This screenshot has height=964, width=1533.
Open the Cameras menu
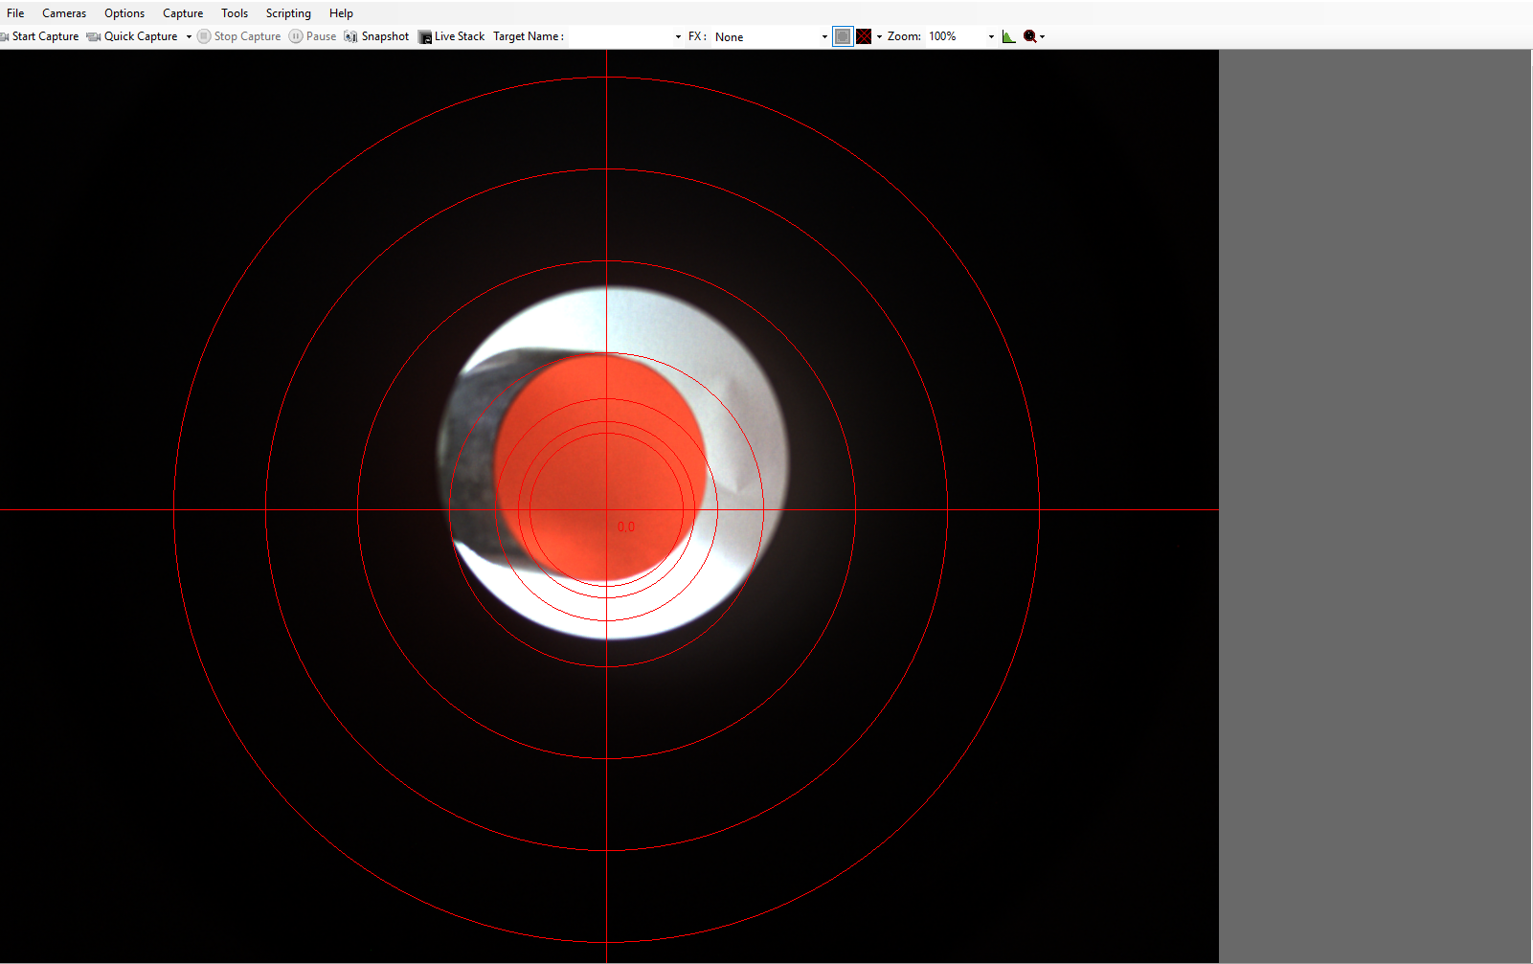click(64, 13)
